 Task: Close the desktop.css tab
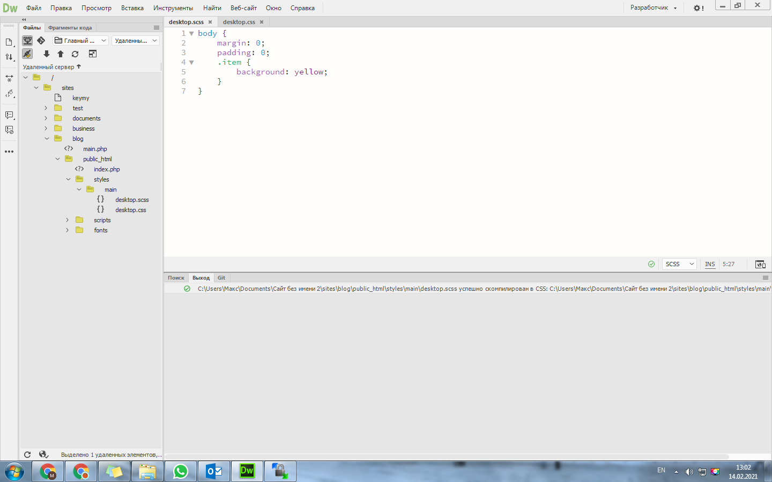coord(262,22)
